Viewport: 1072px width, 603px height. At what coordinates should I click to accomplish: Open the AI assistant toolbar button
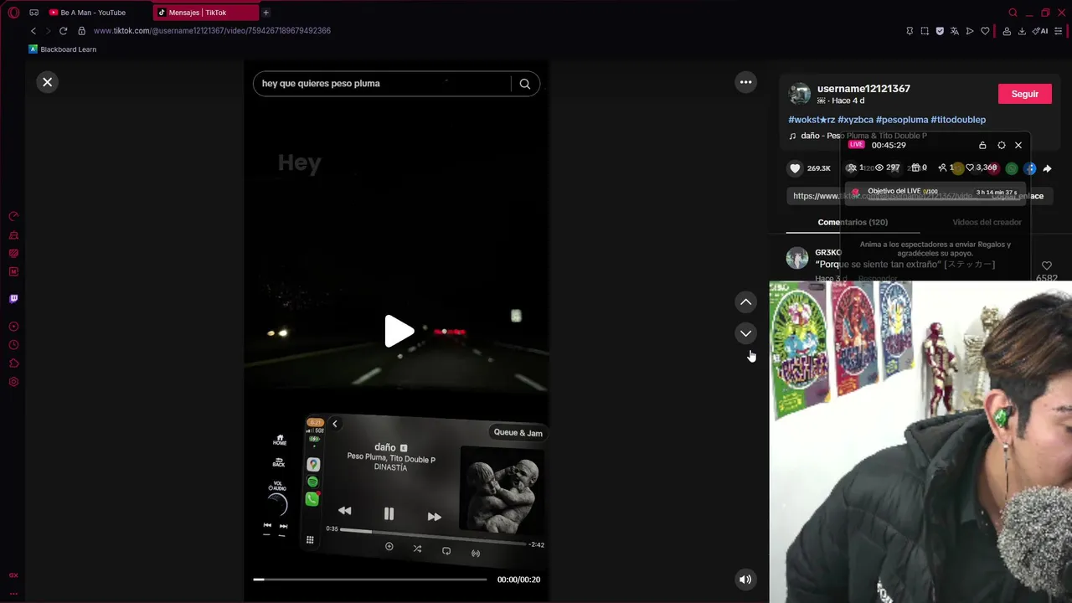(x=1041, y=31)
